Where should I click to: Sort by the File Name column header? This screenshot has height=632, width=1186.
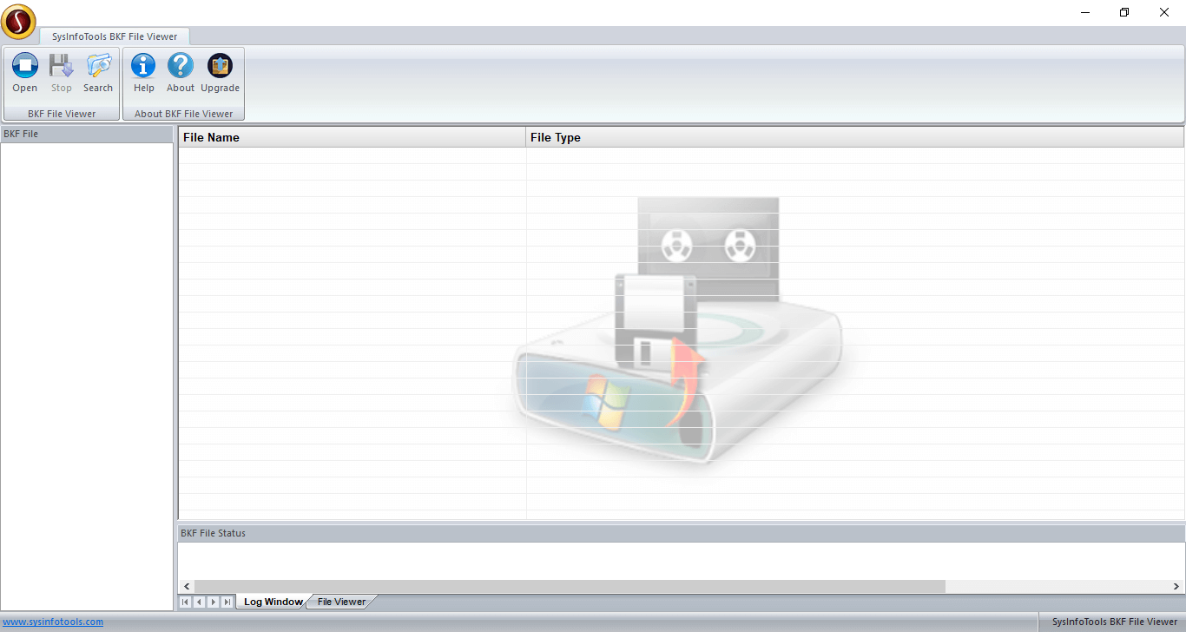point(352,137)
